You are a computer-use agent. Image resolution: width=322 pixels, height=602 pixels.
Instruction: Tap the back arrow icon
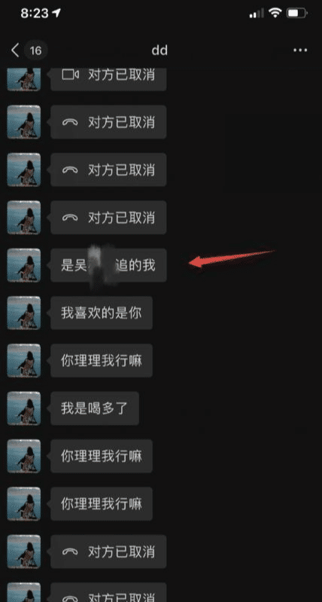coord(15,50)
